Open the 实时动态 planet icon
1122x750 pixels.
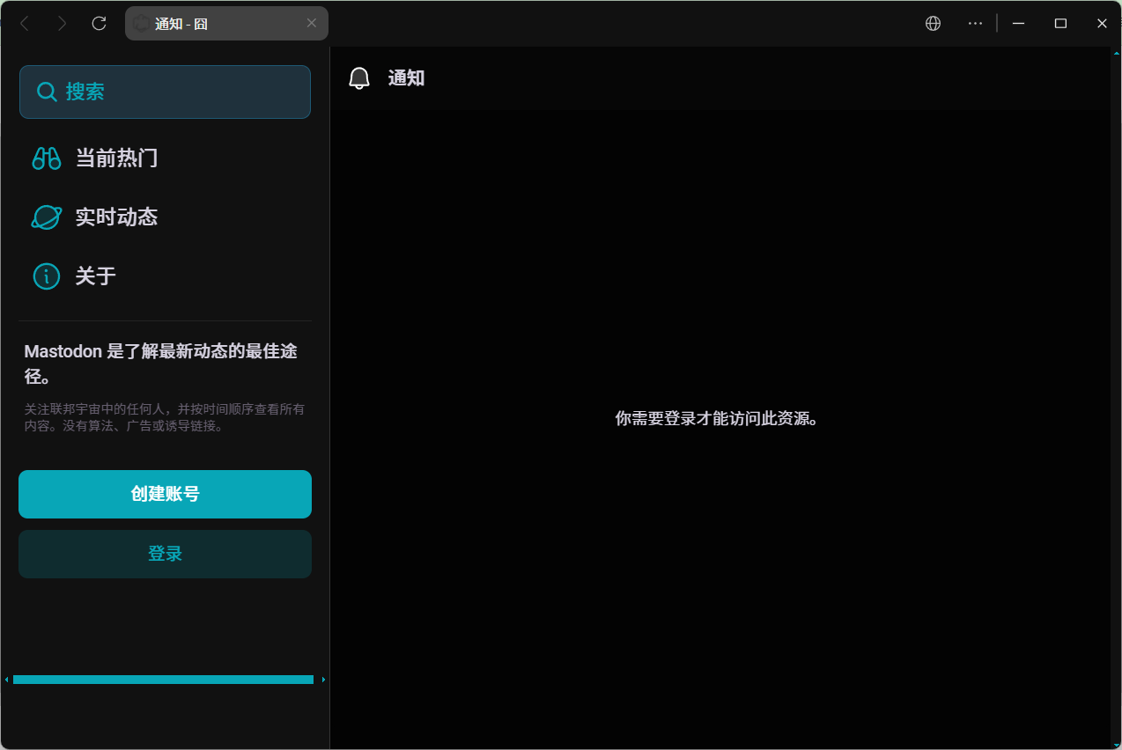coord(47,217)
